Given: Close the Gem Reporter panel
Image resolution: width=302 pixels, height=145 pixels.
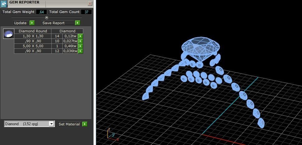Looking at the screenshot, I should [x=90, y=4].
